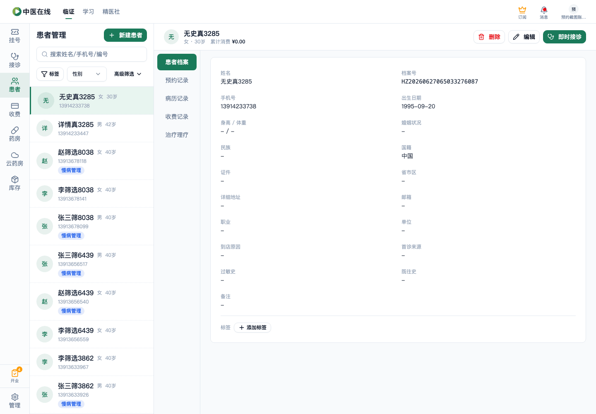Select patient 无史真3285 in the list
Screen dimensions: 596x414
[x=92, y=101]
